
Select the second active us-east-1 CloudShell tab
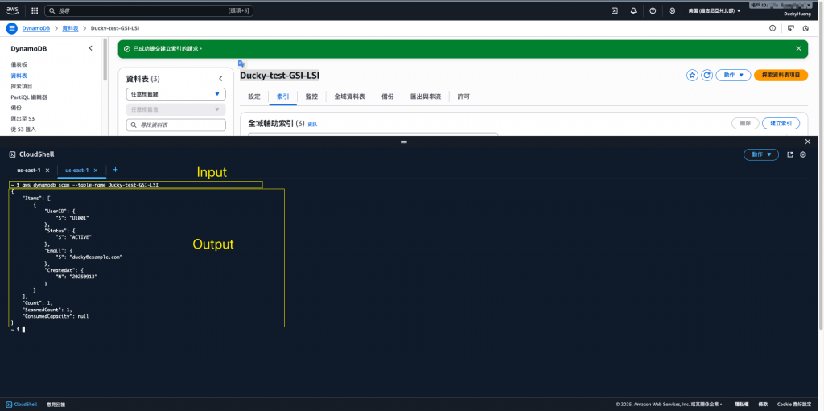(76, 171)
